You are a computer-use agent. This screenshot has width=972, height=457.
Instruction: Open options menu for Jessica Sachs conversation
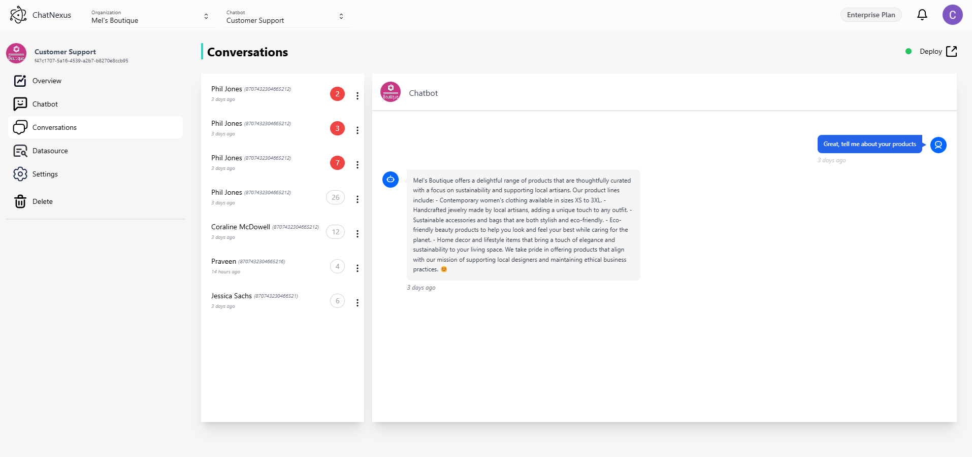pyautogui.click(x=358, y=303)
